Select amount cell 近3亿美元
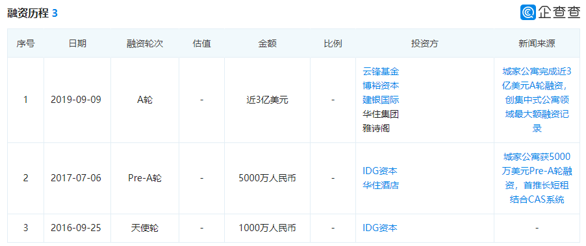Screen dimensions: 586x246 pos(267,100)
